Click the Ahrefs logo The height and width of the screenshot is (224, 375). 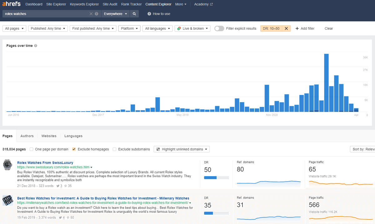pos(12,4)
